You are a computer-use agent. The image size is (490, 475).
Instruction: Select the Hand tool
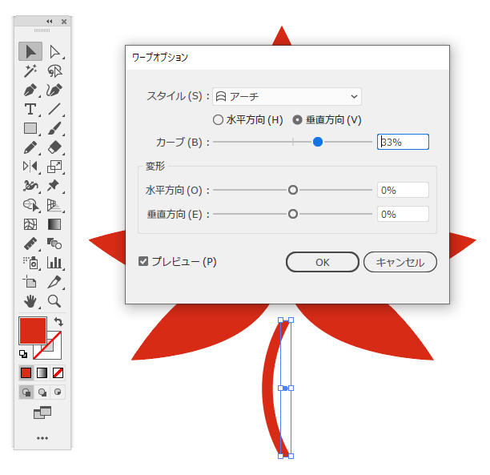30,301
